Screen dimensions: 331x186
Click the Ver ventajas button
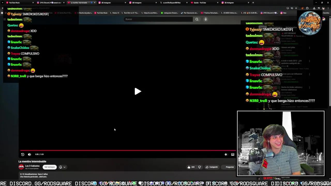tap(50, 167)
